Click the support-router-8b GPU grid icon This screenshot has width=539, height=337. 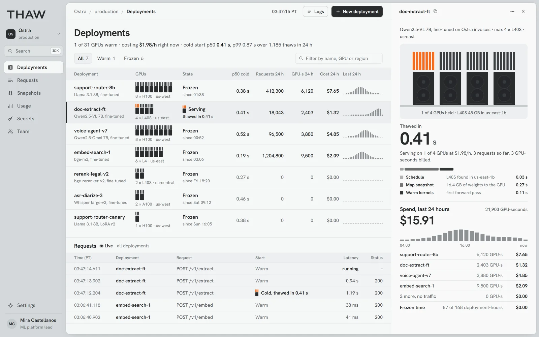pyautogui.click(x=154, y=87)
